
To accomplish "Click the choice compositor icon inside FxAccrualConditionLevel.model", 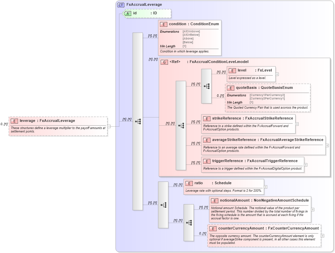I will coord(181,126).
